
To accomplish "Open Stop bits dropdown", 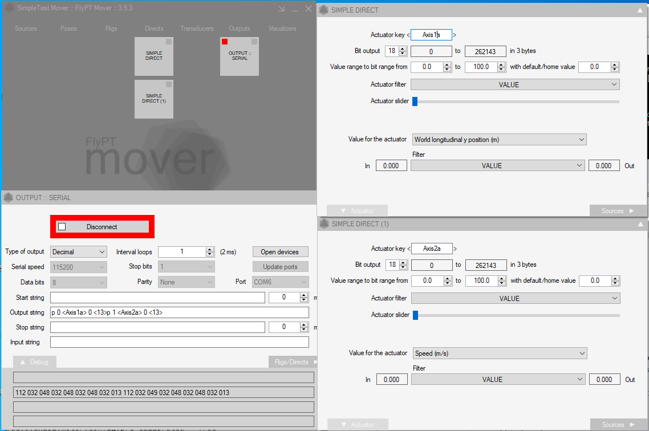I will pos(186,267).
